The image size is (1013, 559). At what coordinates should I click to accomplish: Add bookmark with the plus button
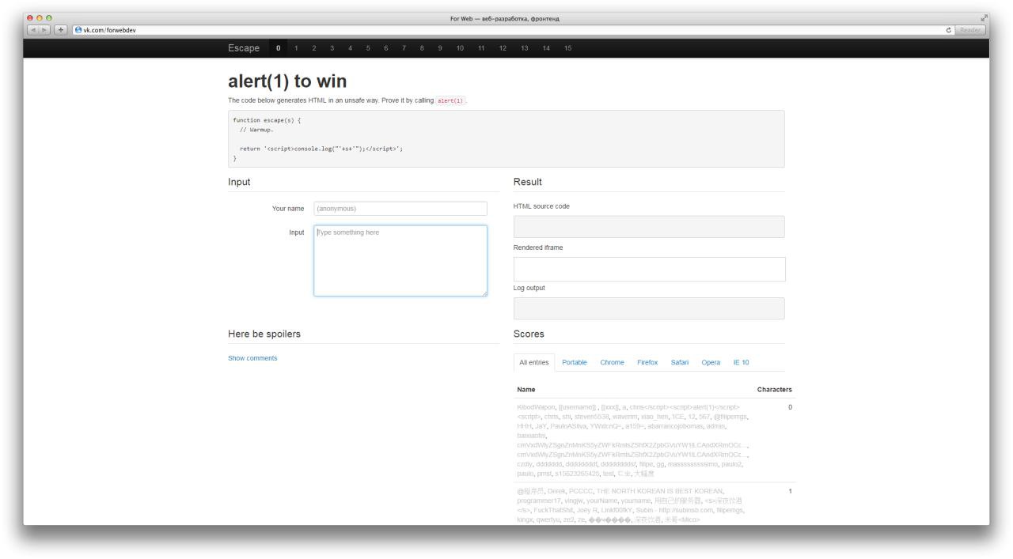pos(61,30)
